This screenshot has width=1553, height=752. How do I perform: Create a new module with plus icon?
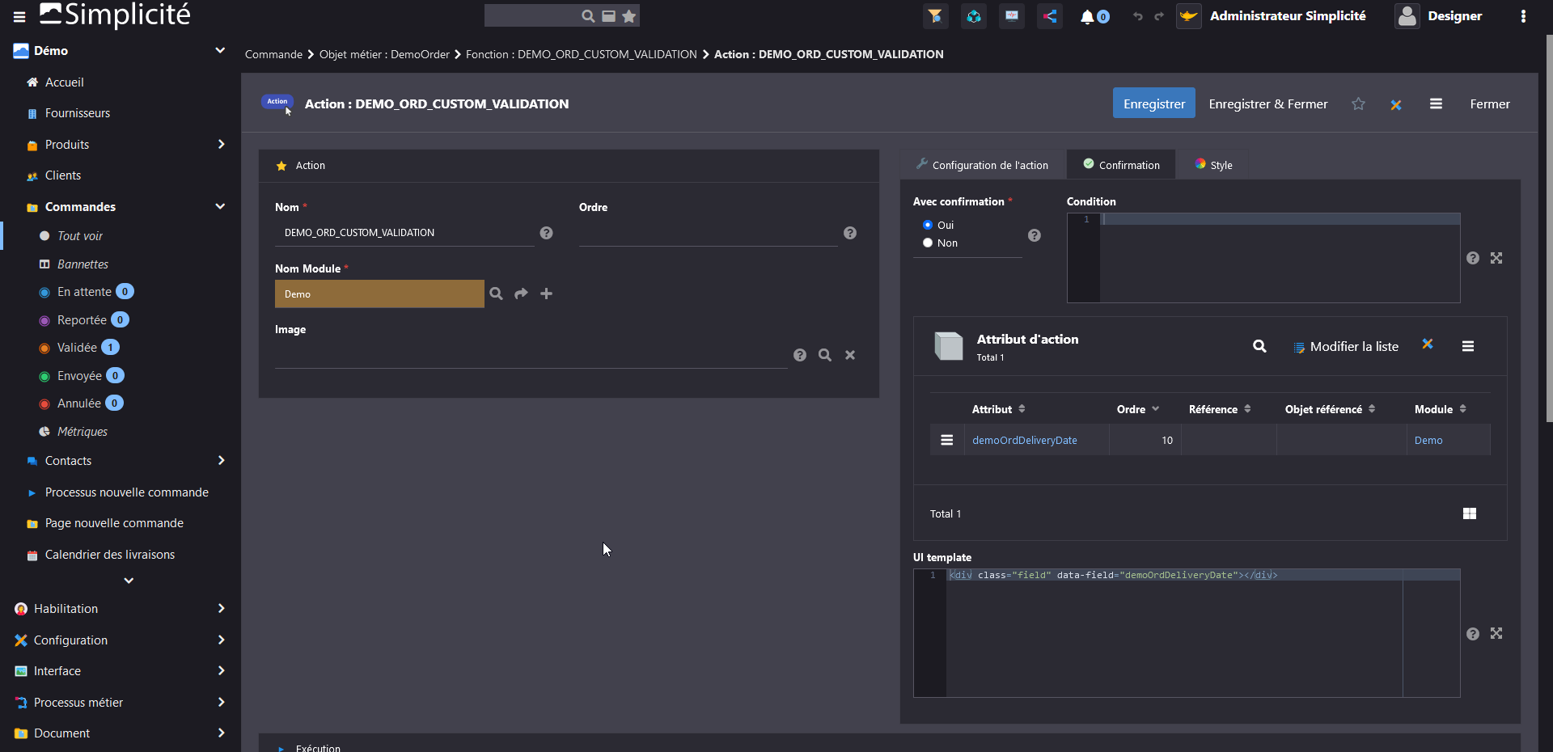pyautogui.click(x=547, y=294)
